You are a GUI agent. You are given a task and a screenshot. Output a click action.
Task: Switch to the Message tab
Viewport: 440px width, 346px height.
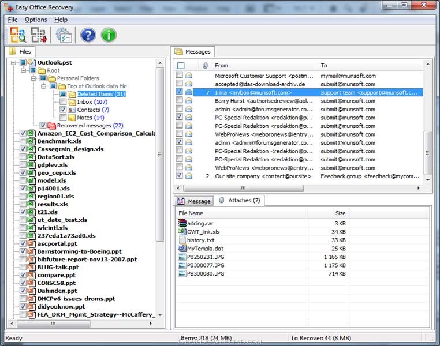pyautogui.click(x=193, y=201)
